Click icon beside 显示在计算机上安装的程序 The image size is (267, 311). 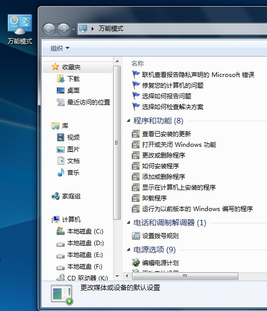[136, 188]
